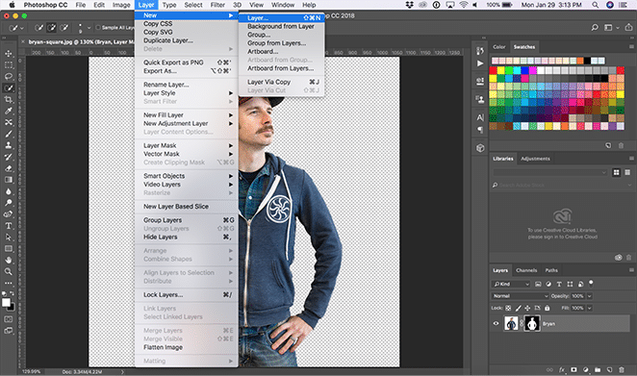The image size is (637, 376).
Task: Click Quick Export as PNG
Action: (x=187, y=63)
